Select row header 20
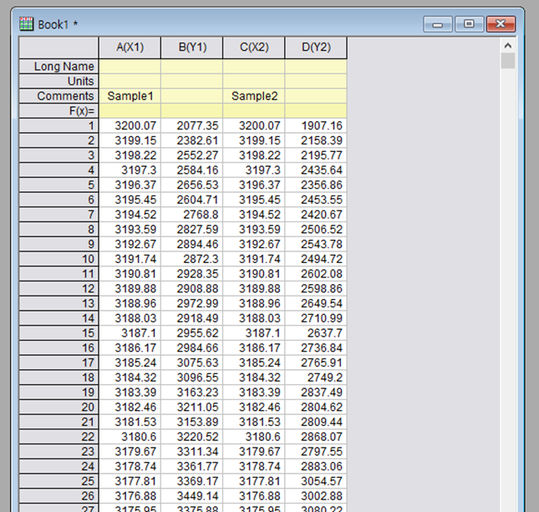 click(x=58, y=407)
